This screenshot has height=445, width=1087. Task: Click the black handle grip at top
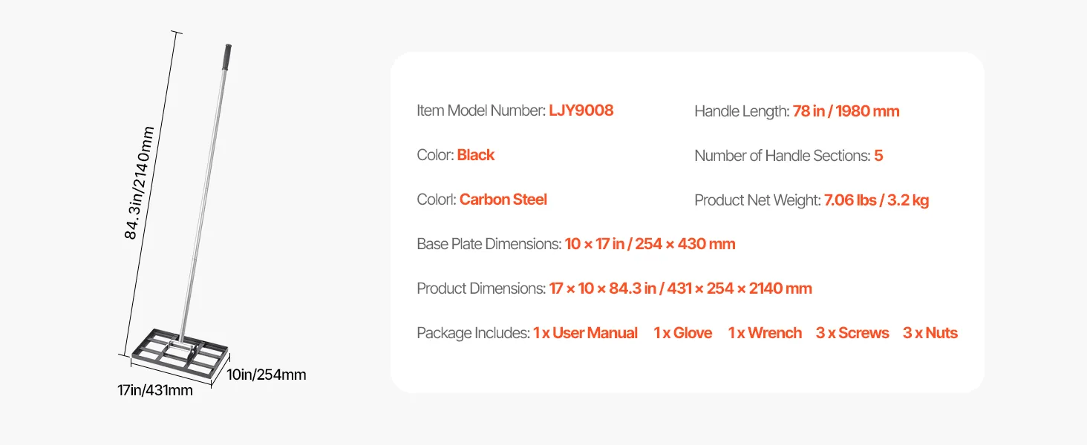[x=226, y=55]
